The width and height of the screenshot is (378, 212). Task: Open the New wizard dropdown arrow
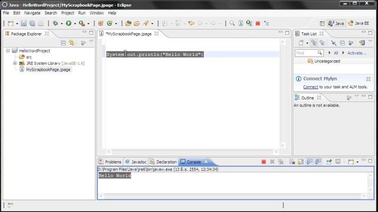point(17,24)
